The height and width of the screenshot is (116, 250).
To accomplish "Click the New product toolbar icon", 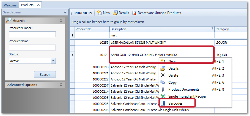I will 99,13.
